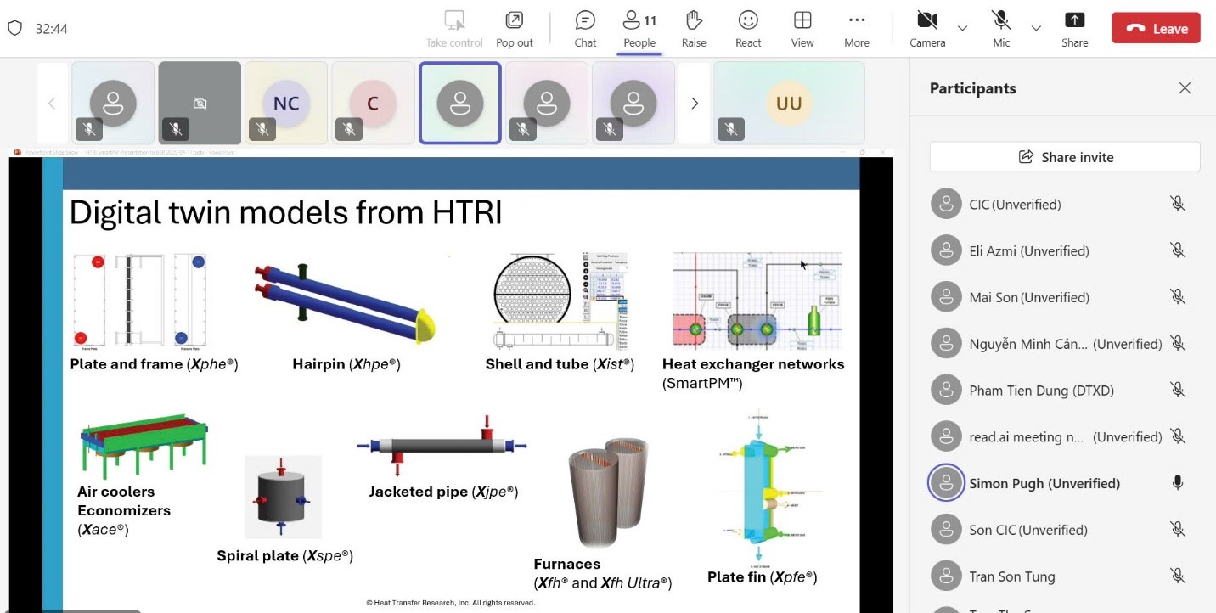
Task: Select the camera-off participant tile
Action: tap(200, 104)
